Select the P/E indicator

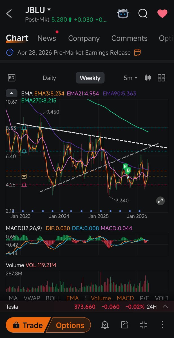[145, 298]
